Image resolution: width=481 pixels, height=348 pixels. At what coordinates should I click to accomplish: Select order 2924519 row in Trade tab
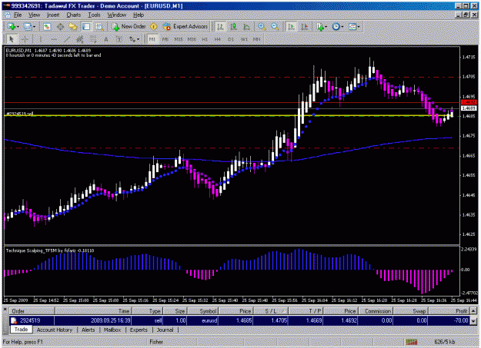click(x=240, y=320)
